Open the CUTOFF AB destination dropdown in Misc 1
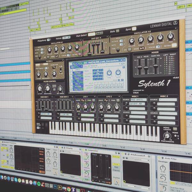Screen dimensions: 192x192 point(137,104)
